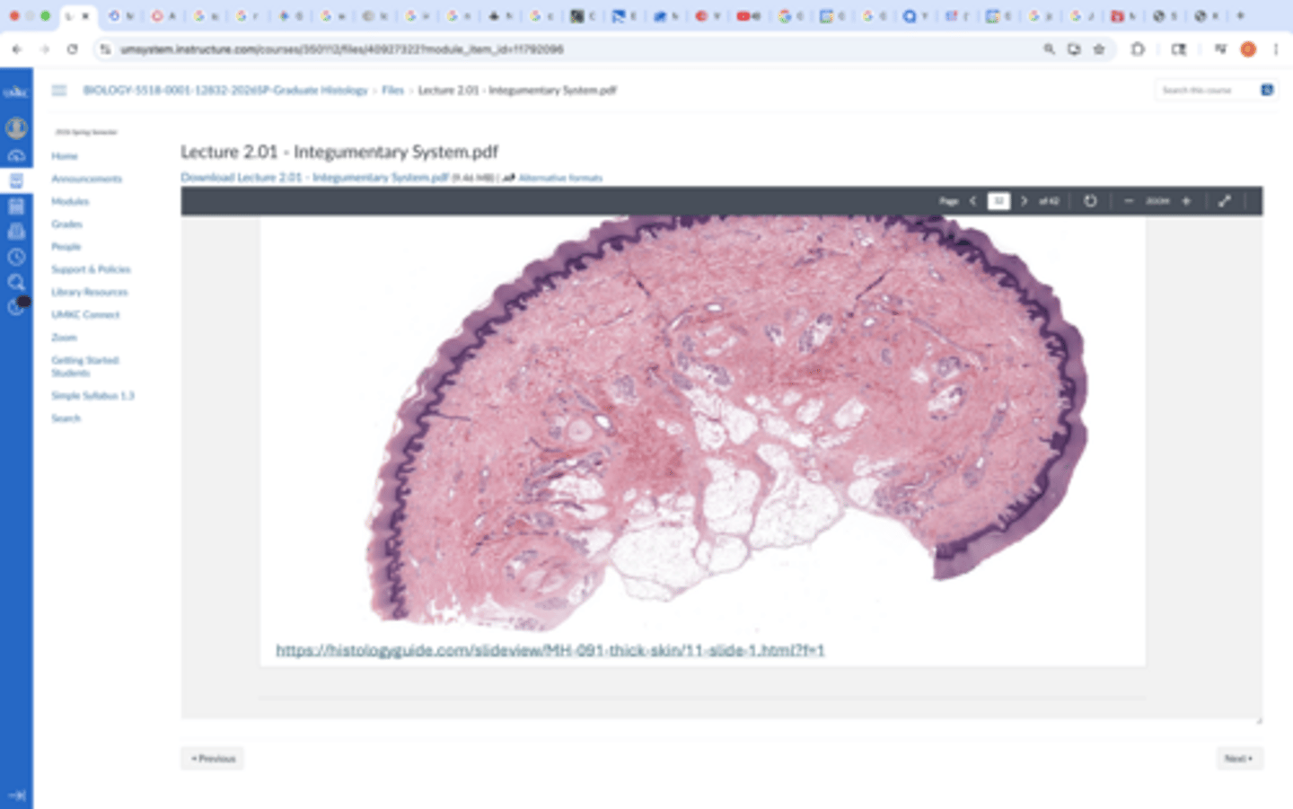Open Alternative formats link
Viewport: 1293px width, 809px height.
(x=560, y=178)
